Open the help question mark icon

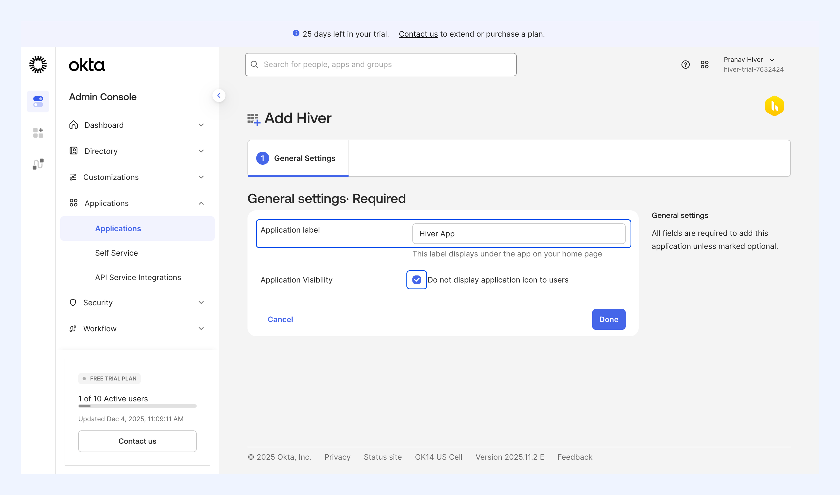[x=685, y=64]
